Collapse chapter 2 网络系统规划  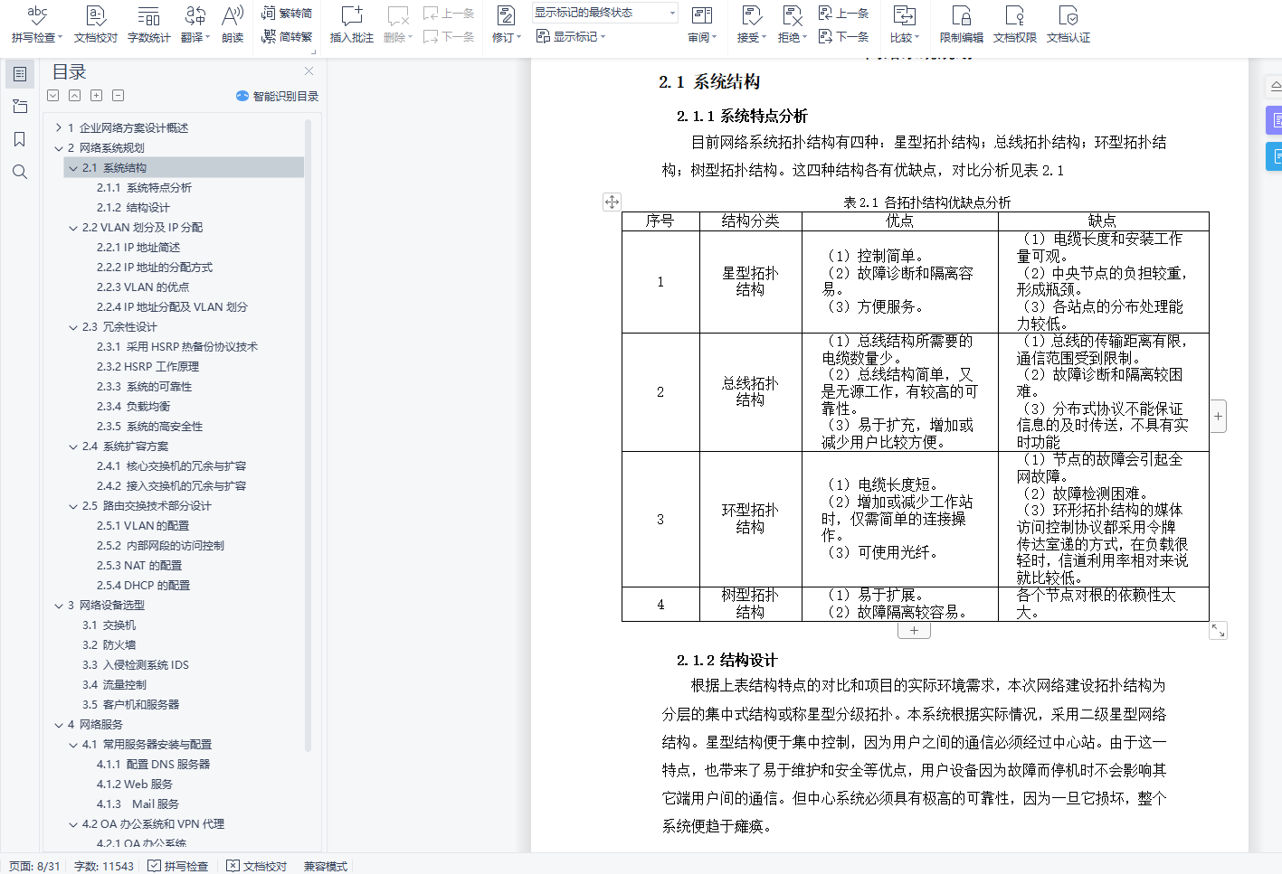59,148
